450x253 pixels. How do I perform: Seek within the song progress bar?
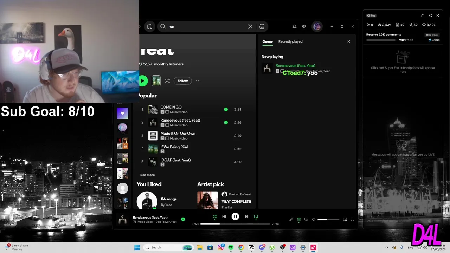235,224
